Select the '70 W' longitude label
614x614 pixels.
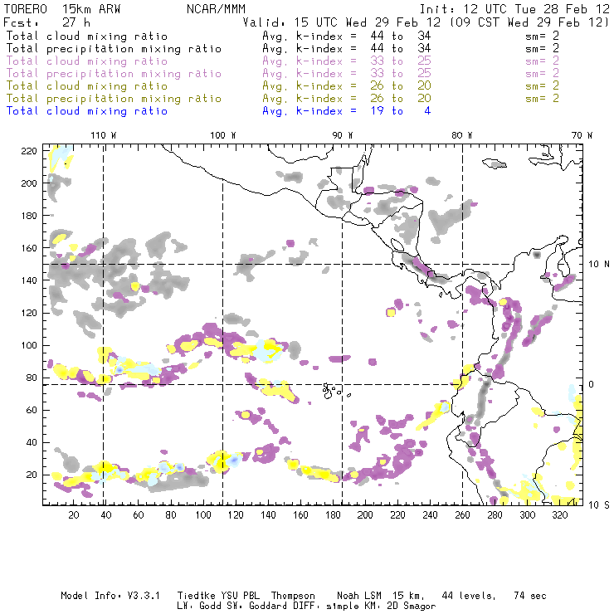tap(582, 135)
